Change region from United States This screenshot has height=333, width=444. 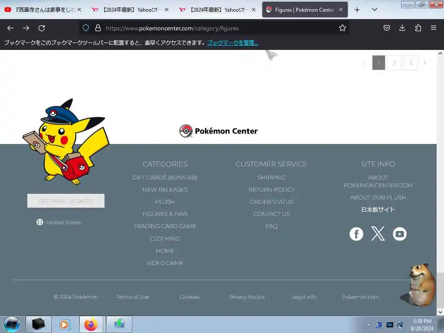63,222
